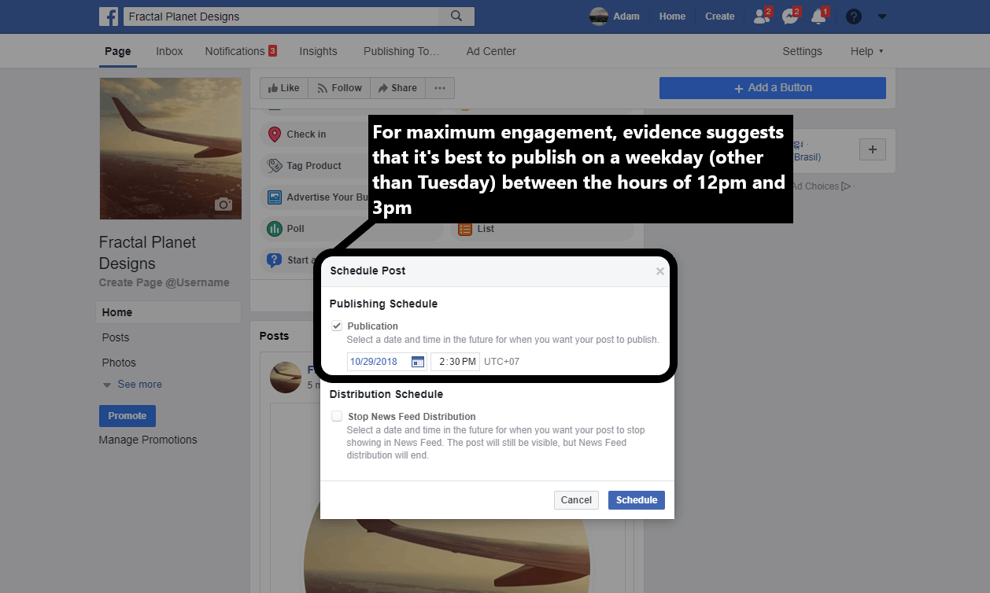Open the Inbox tab

coord(169,51)
